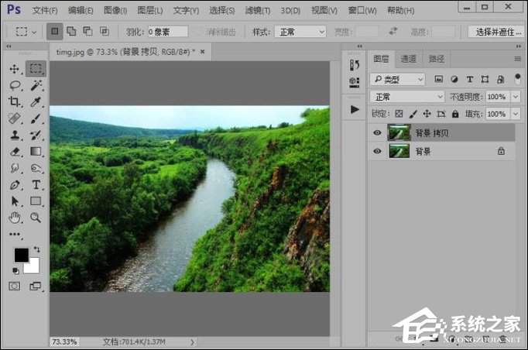Viewport: 528px width, 350px height.
Task: Lock all with padlock icon
Action: (x=455, y=114)
